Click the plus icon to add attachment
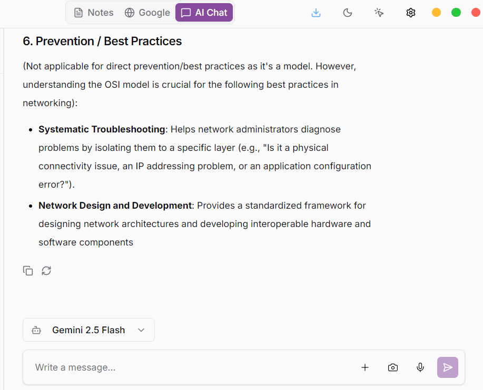 pyautogui.click(x=365, y=367)
